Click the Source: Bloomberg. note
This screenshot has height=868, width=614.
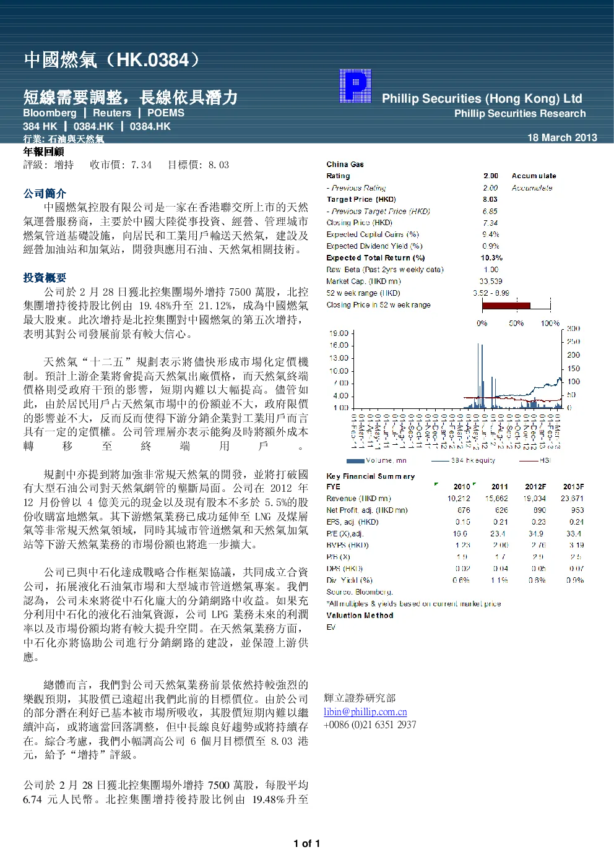[360, 592]
